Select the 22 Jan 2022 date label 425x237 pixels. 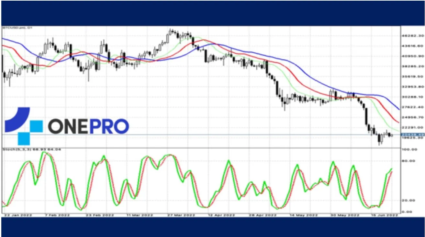[18, 215]
